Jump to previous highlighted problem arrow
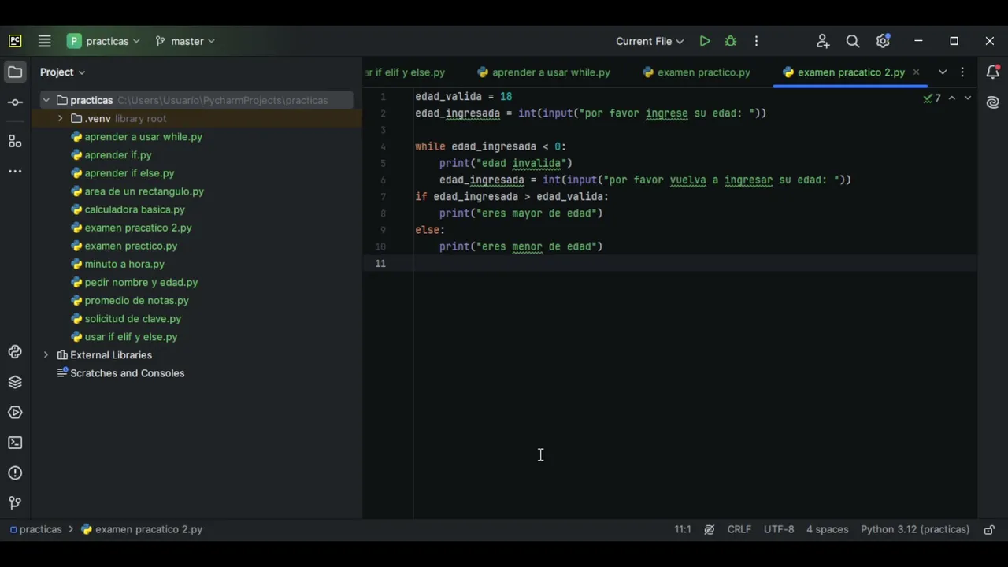1008x567 pixels. pyautogui.click(x=952, y=98)
